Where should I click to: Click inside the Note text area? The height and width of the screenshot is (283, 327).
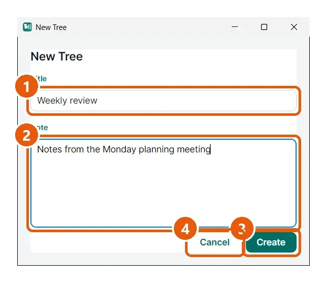[163, 183]
